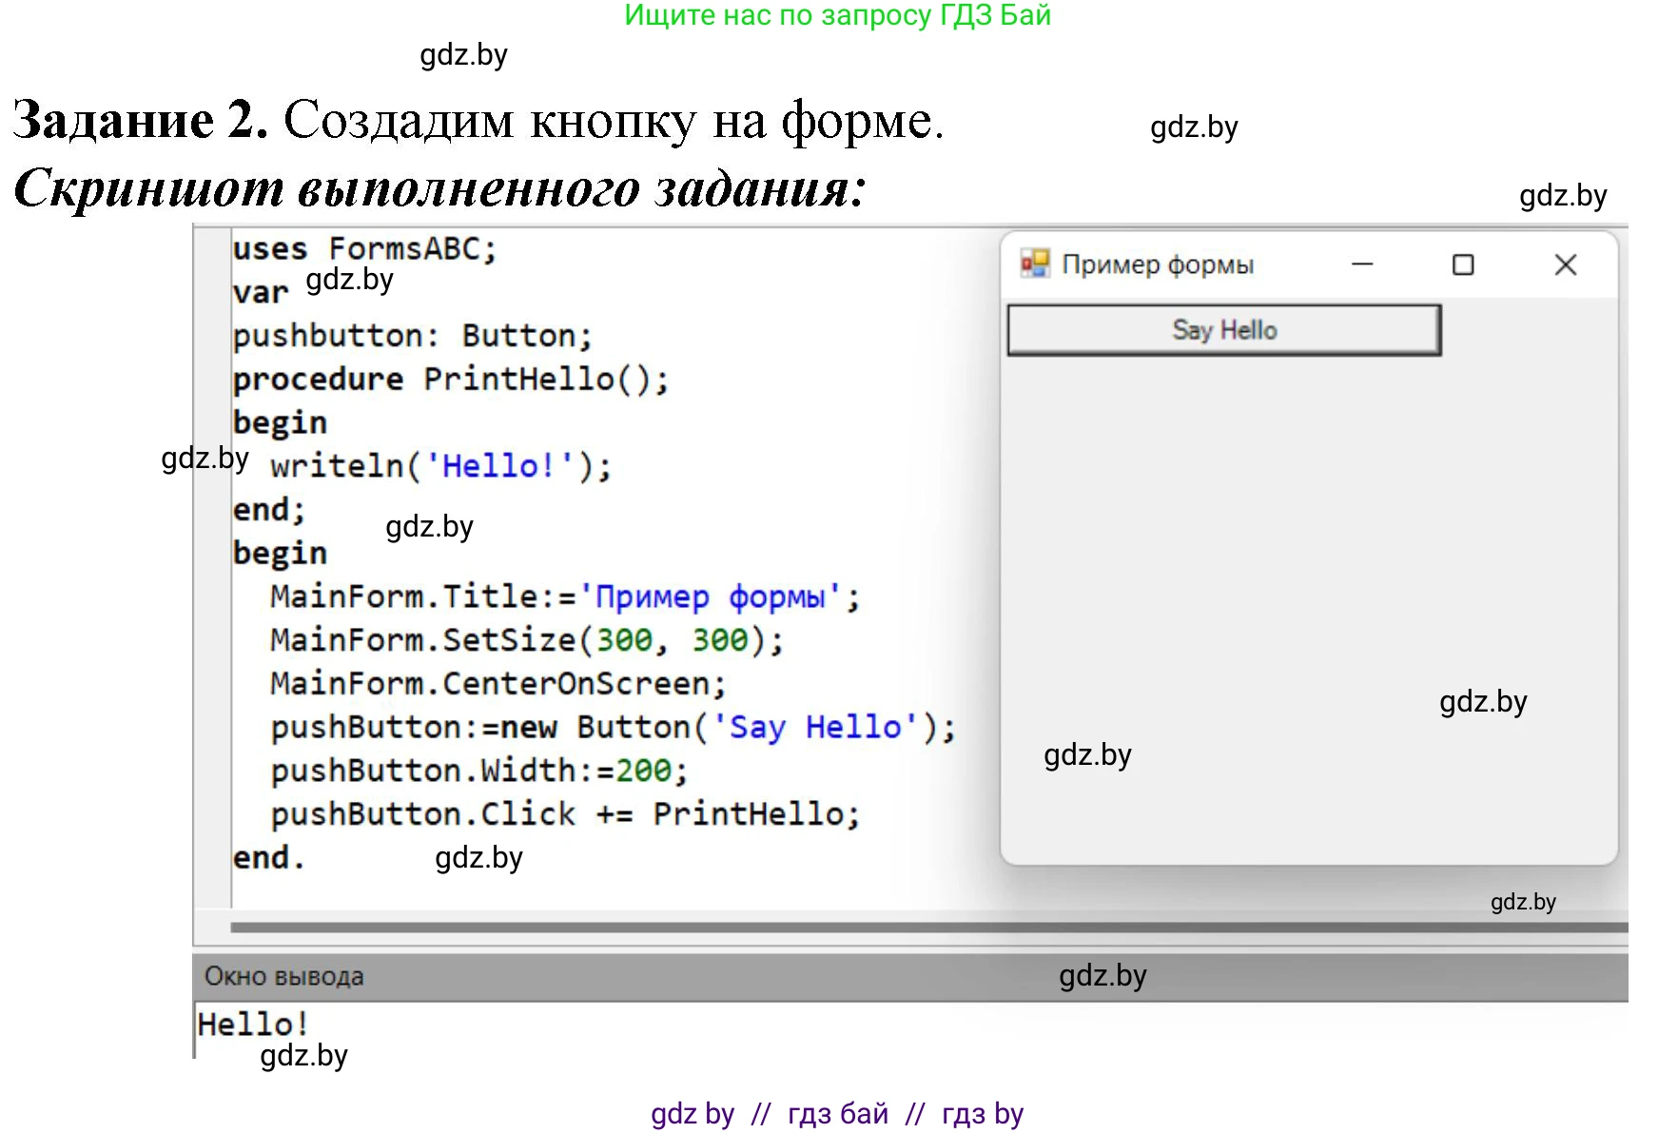The height and width of the screenshot is (1133, 1678).
Task: Click the new Button('Say Hello') code line
Action: coord(612,728)
